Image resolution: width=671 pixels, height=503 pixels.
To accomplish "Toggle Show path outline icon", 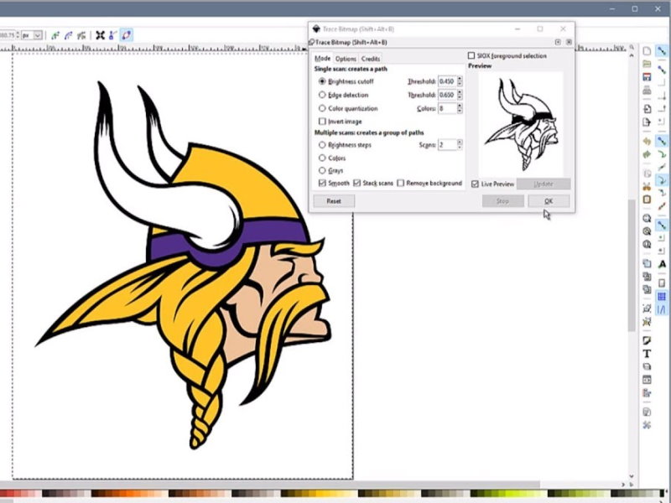I will click(x=127, y=35).
